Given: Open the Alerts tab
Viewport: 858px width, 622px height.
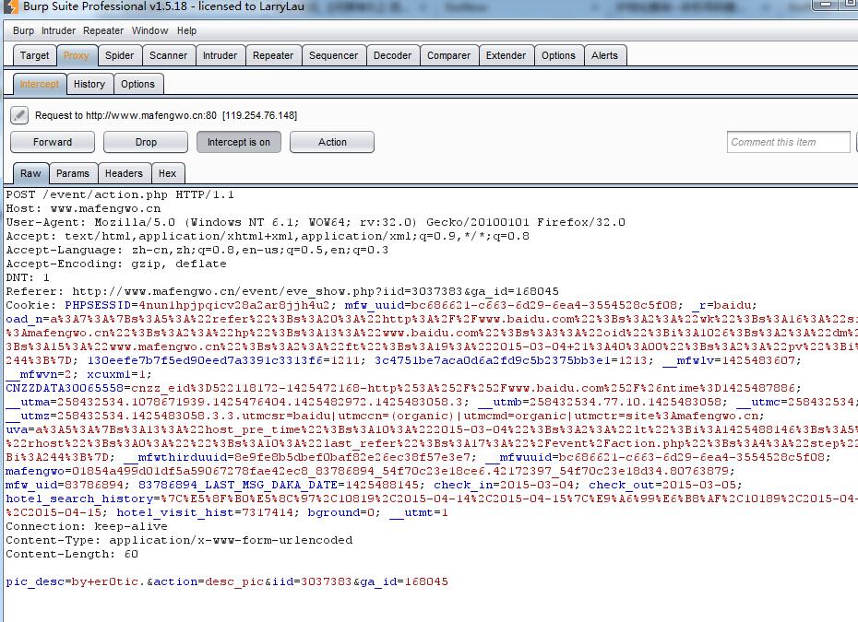Looking at the screenshot, I should coord(604,55).
